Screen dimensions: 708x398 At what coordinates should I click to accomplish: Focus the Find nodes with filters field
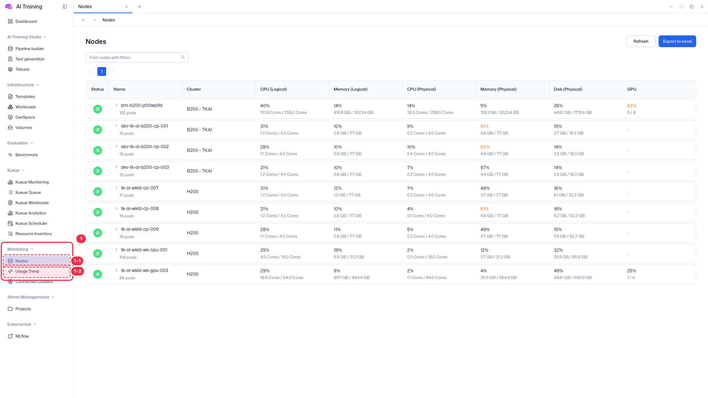[x=137, y=57]
